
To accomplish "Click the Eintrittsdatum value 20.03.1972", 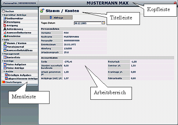I will [x=70, y=45].
